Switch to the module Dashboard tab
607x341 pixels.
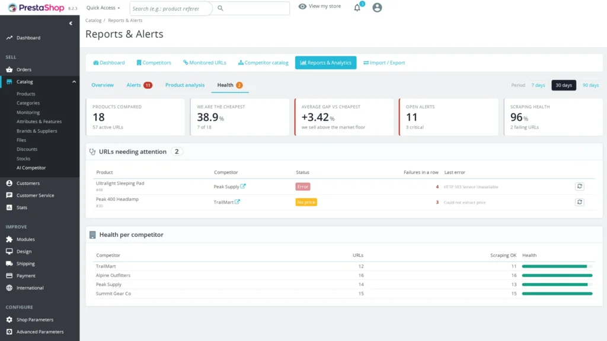[x=109, y=63]
